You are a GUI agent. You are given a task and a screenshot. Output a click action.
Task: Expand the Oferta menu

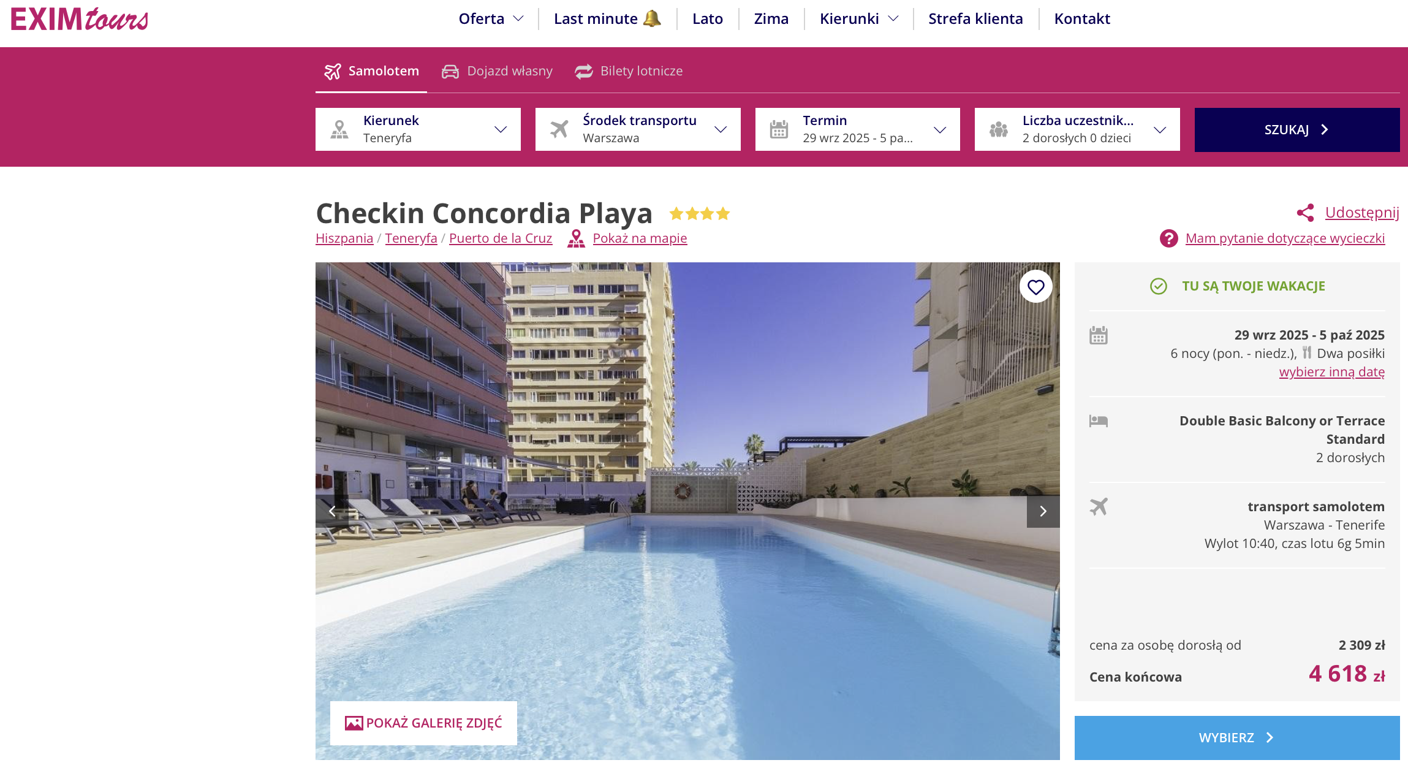(x=491, y=19)
